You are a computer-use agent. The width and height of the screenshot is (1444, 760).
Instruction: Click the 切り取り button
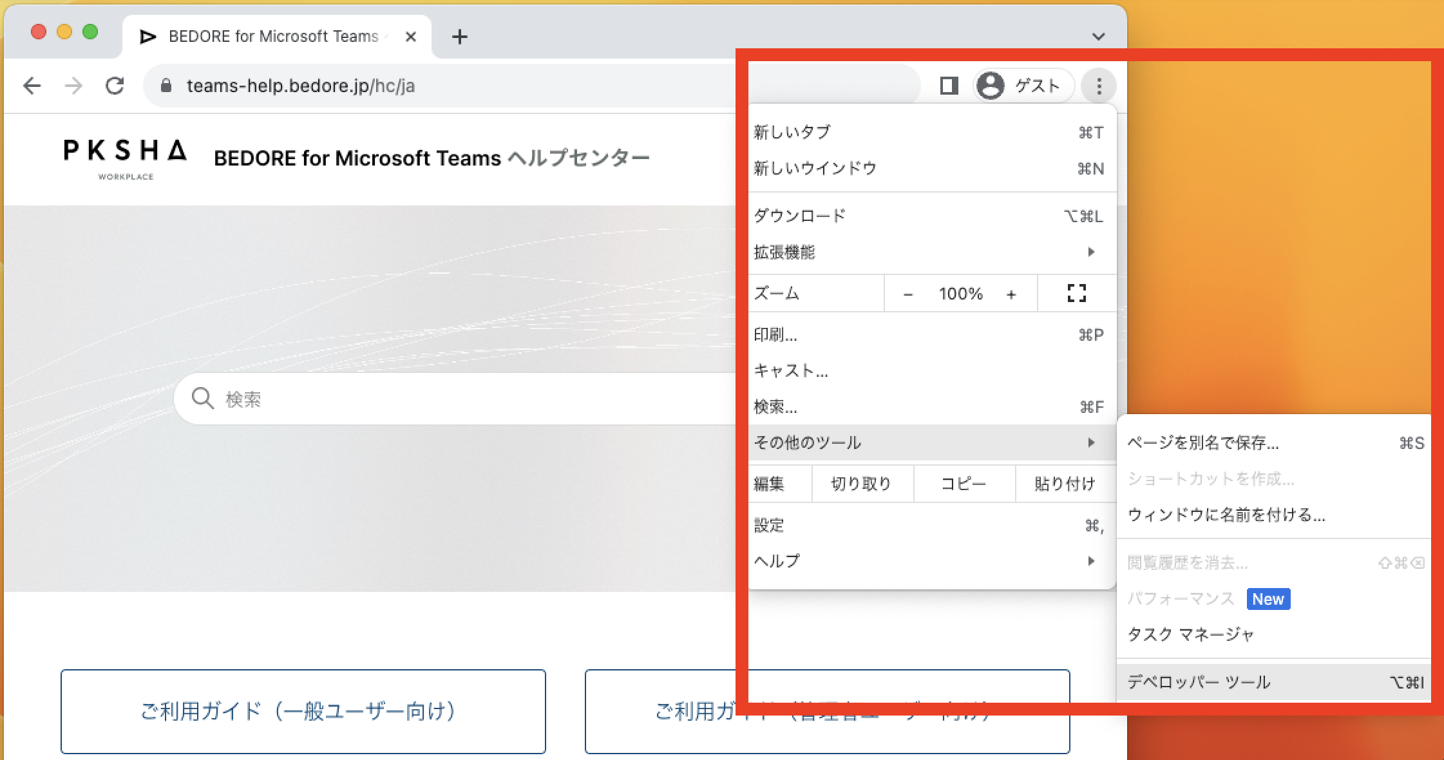[x=862, y=484]
